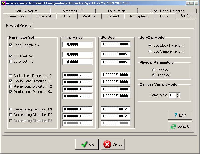Select the Physical Params sub-tab
The height and width of the screenshot is (154, 200).
pos(19,26)
